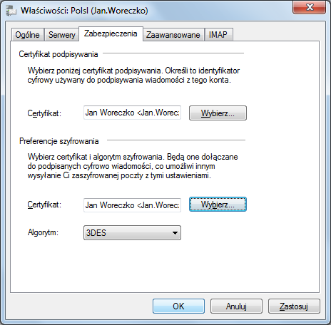Open the Serwery tab
Image resolution: width=331 pixels, height=325 pixels.
click(62, 35)
